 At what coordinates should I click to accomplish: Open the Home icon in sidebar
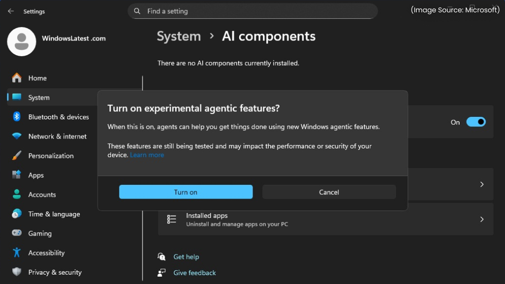click(18, 78)
